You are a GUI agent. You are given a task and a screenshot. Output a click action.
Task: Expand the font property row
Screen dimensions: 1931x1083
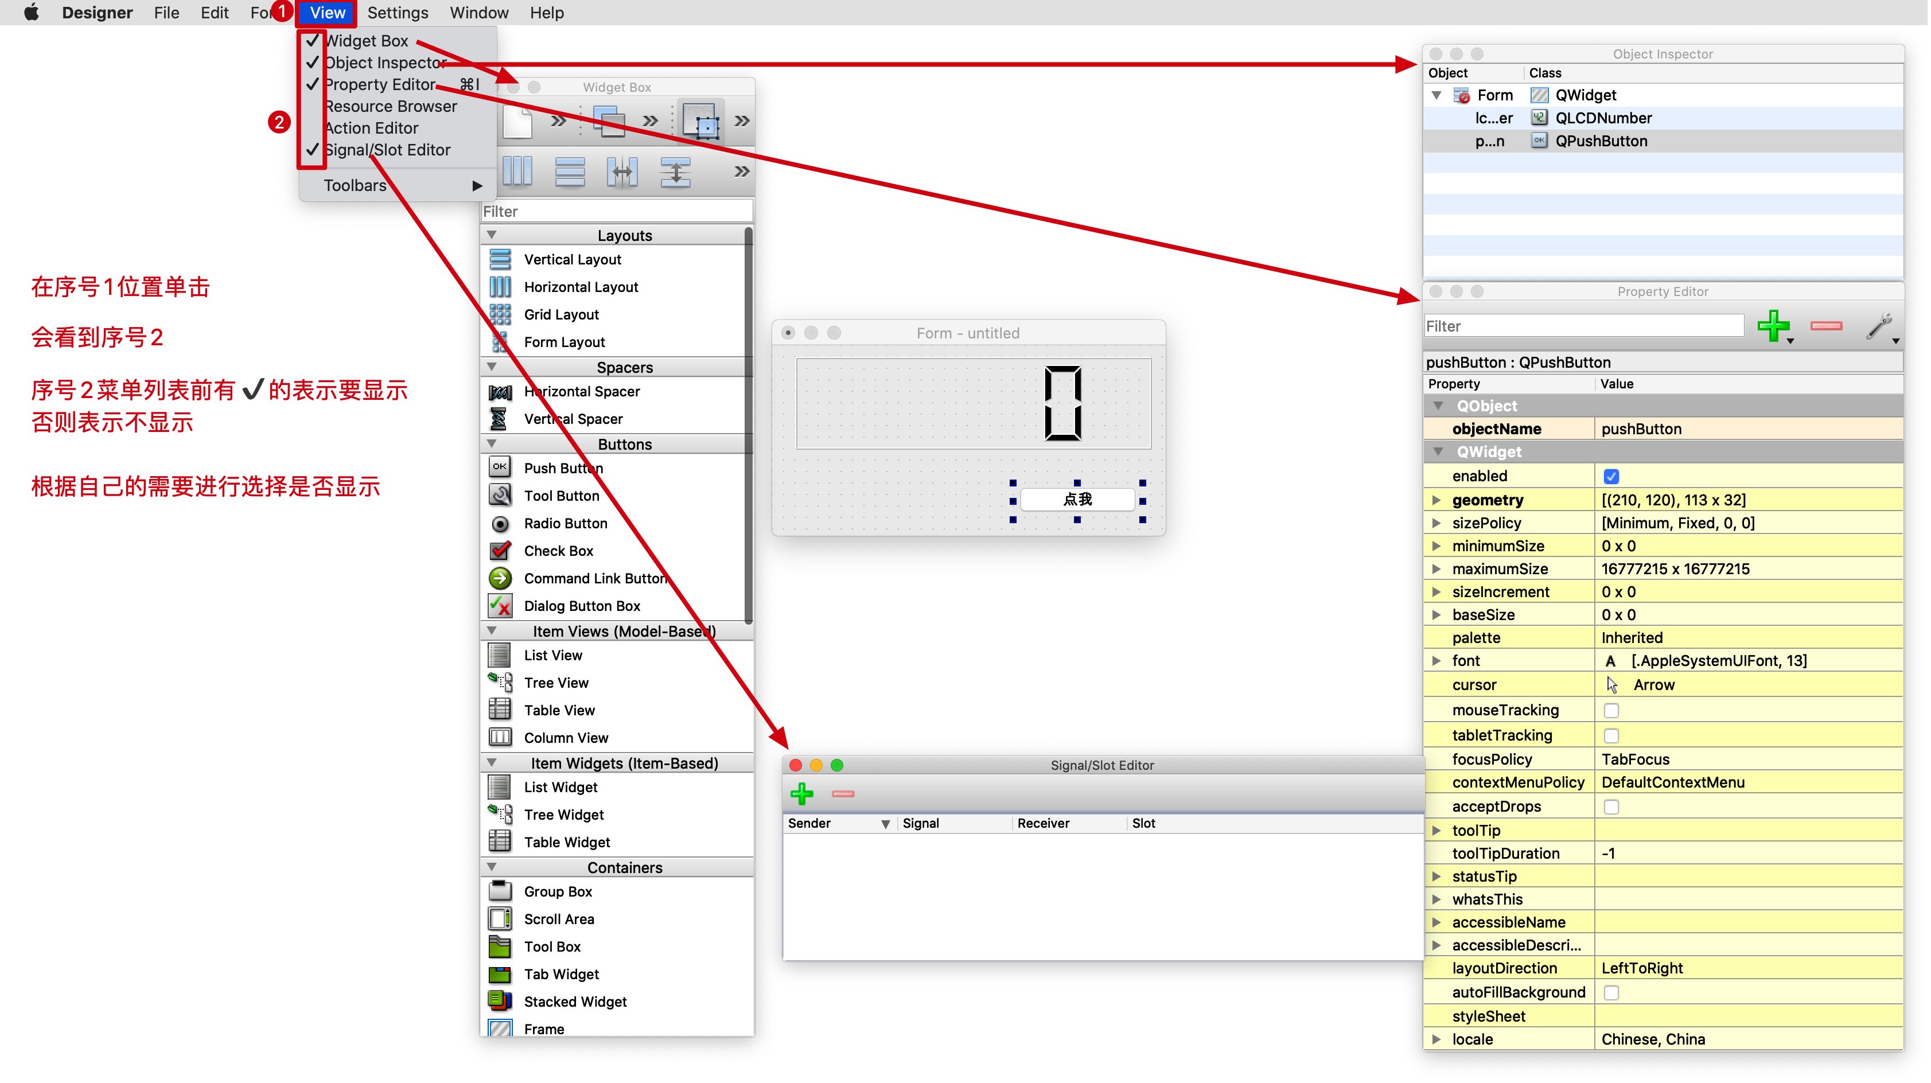click(1436, 660)
